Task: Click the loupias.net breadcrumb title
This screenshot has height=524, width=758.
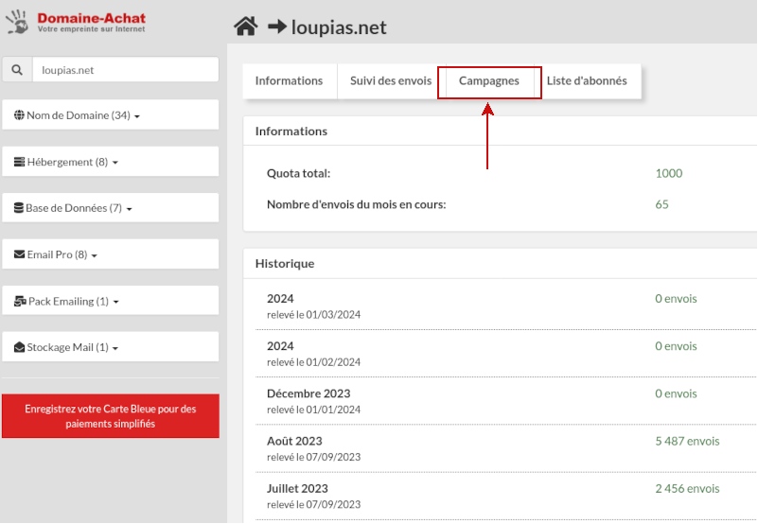Action: pyautogui.click(x=339, y=27)
